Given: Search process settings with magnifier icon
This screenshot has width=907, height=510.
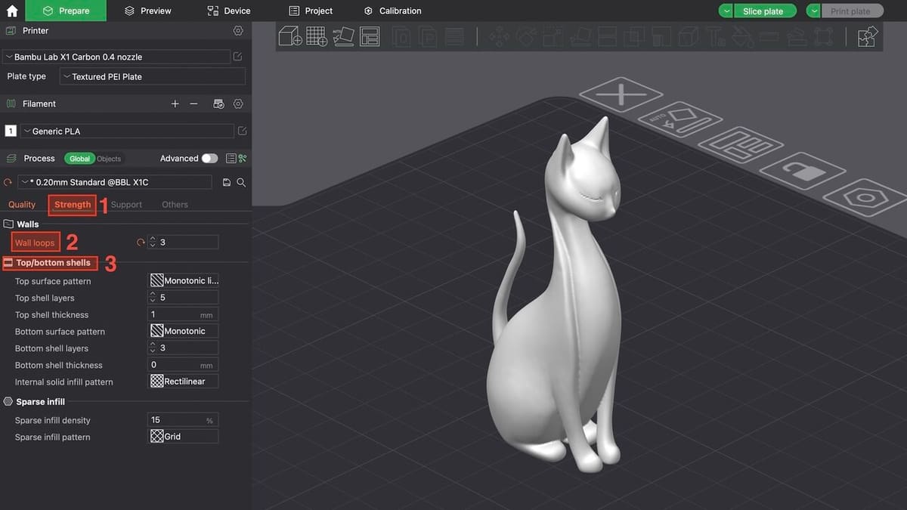Looking at the screenshot, I should coord(241,182).
